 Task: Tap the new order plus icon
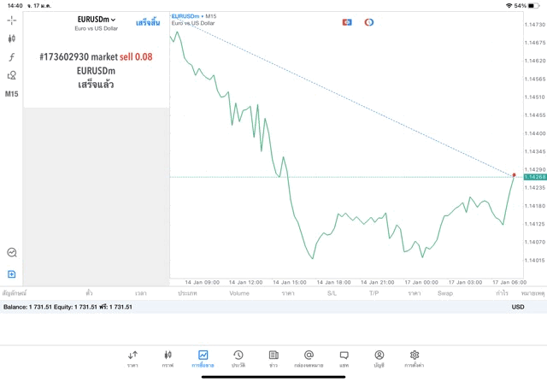click(x=12, y=274)
